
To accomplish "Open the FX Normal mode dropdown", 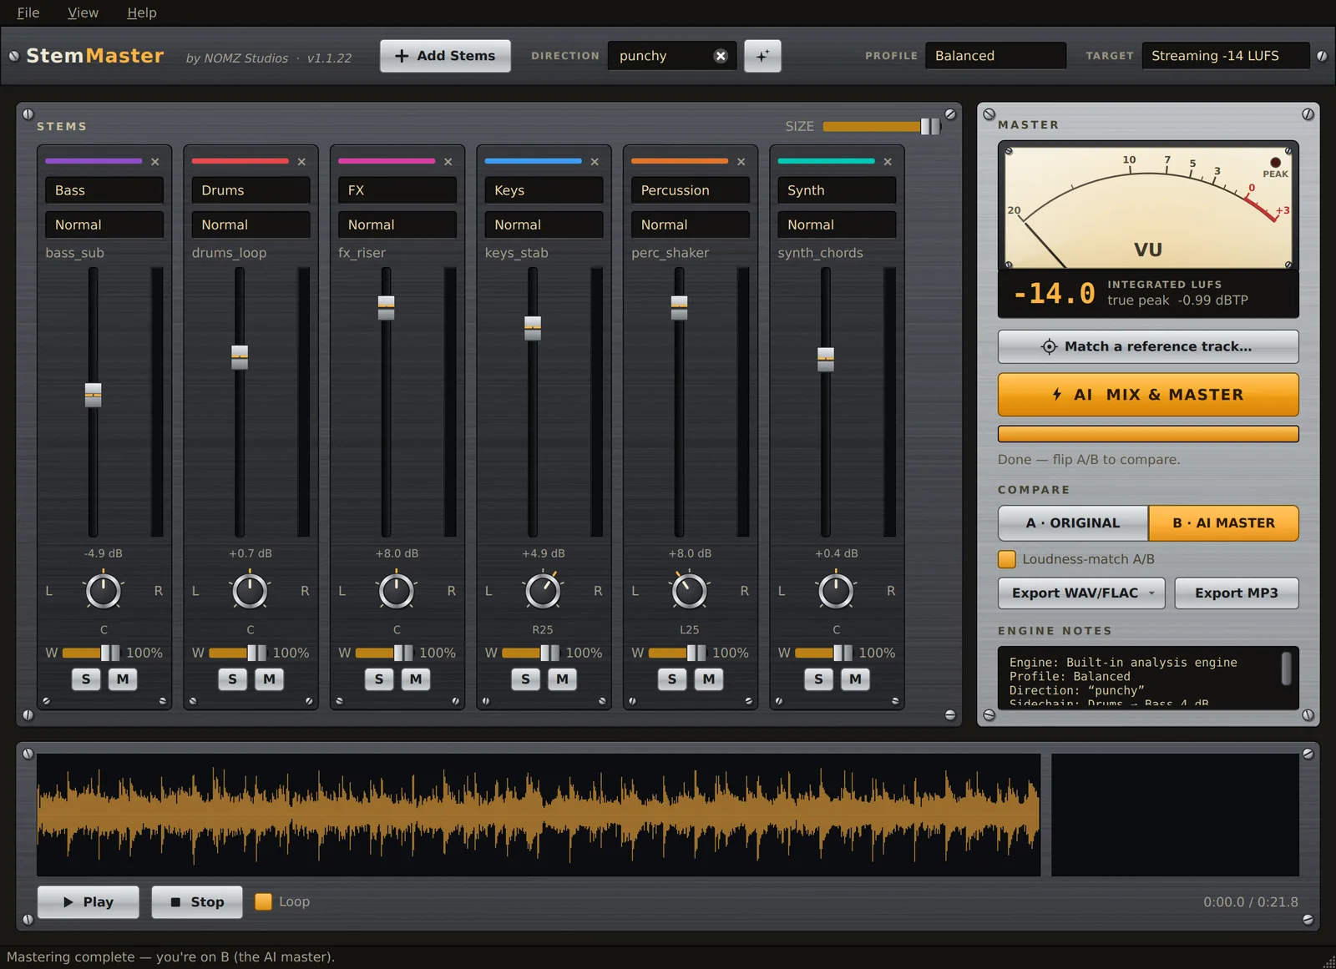I will click(x=397, y=225).
